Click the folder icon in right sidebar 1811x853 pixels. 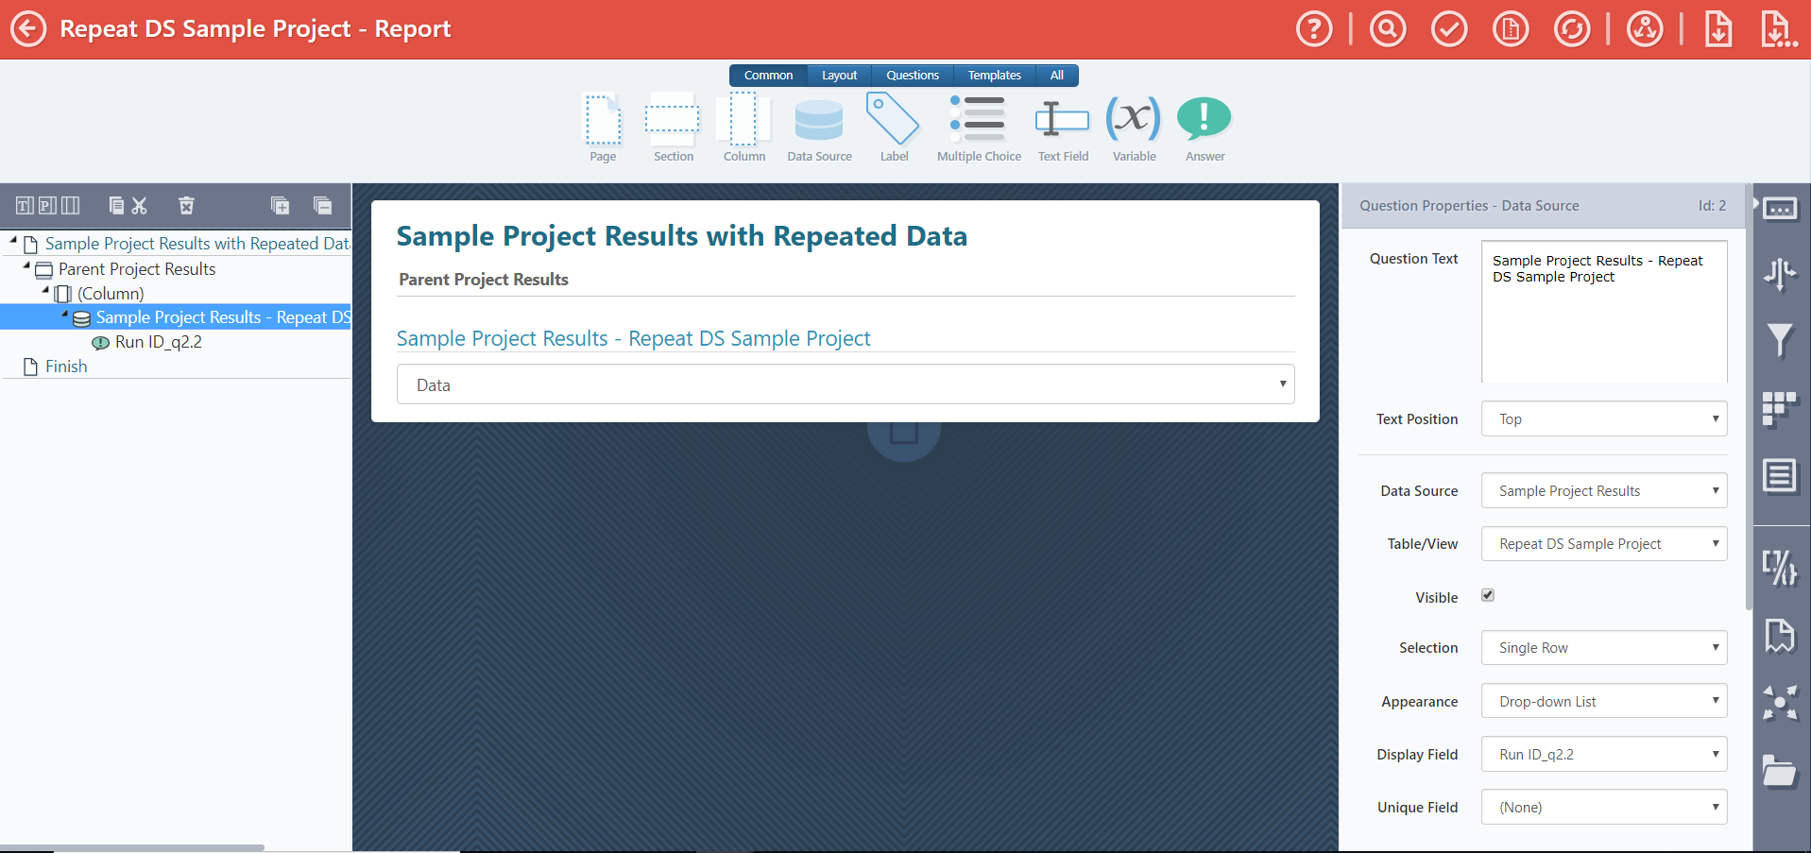pos(1781,771)
